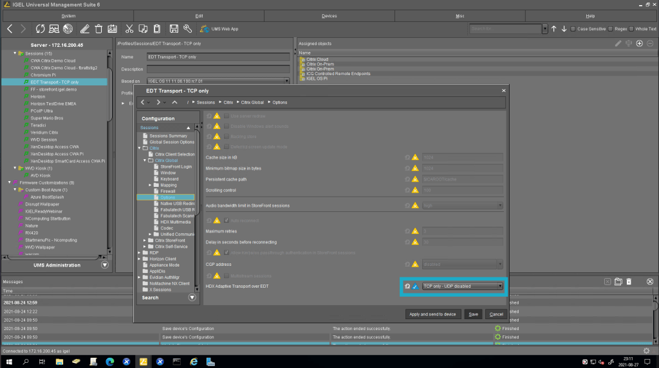Image resolution: width=659 pixels, height=368 pixels.
Task: Click Apply and send to device button
Action: [x=433, y=314]
